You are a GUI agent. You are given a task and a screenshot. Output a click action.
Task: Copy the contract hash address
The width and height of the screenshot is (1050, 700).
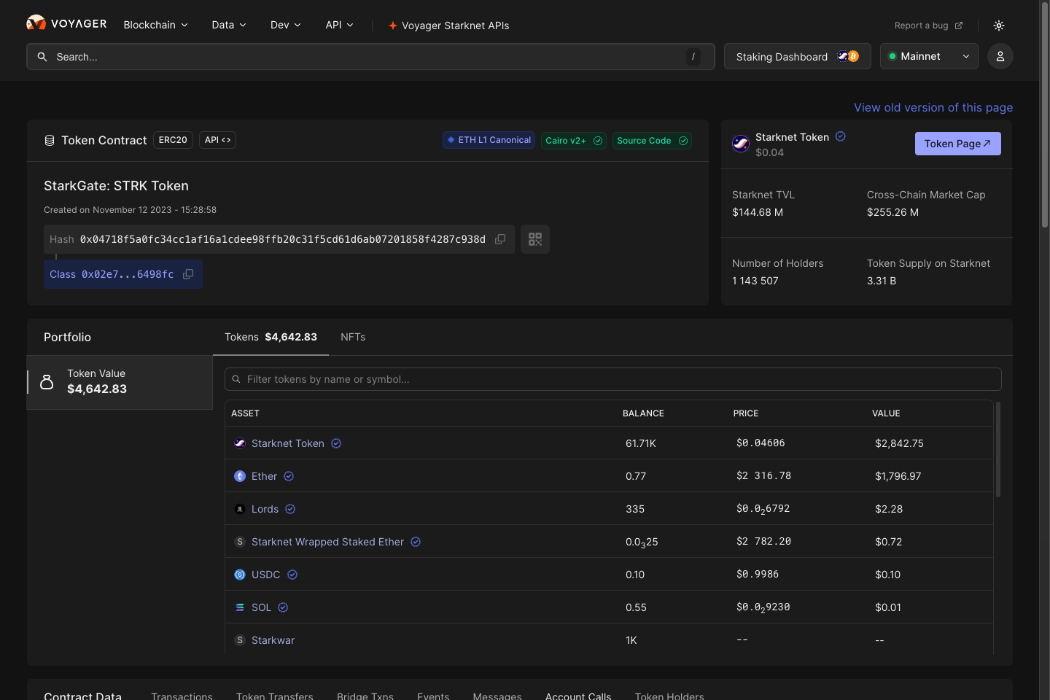point(500,239)
